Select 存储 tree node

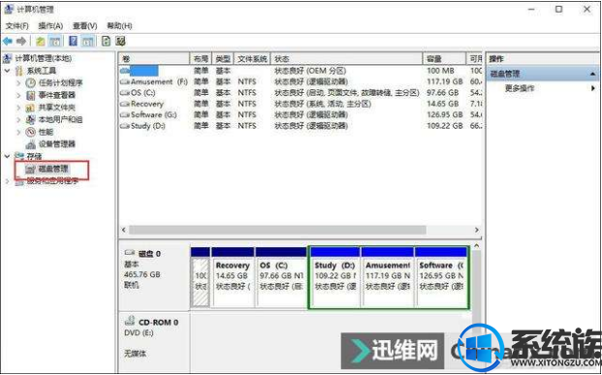click(34, 156)
